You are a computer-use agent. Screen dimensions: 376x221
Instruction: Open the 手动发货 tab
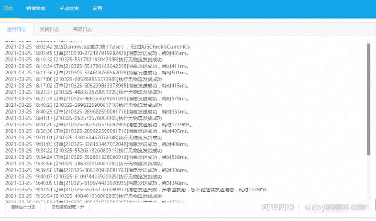[x=69, y=8]
